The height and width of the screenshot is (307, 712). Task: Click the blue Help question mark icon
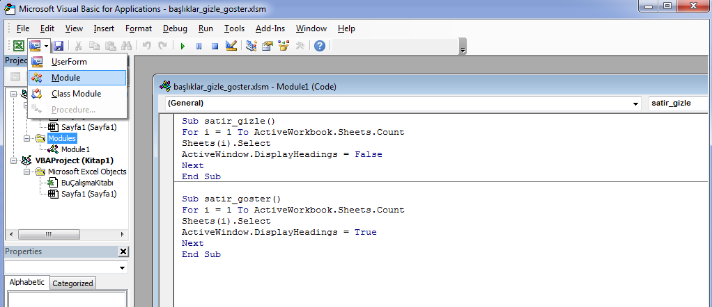tap(320, 46)
